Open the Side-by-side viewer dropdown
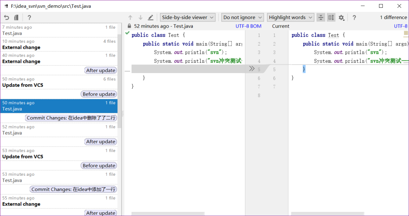 pyautogui.click(x=188, y=18)
